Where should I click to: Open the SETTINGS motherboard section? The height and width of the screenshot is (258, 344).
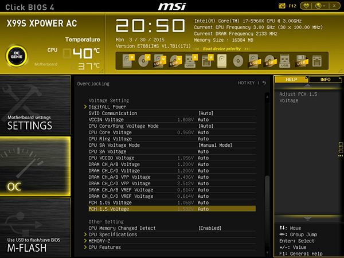(x=35, y=105)
